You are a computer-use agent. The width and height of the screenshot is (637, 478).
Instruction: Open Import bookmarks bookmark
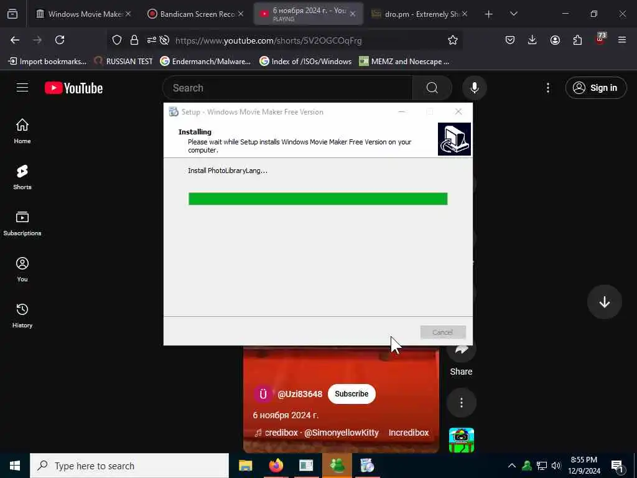[47, 62]
